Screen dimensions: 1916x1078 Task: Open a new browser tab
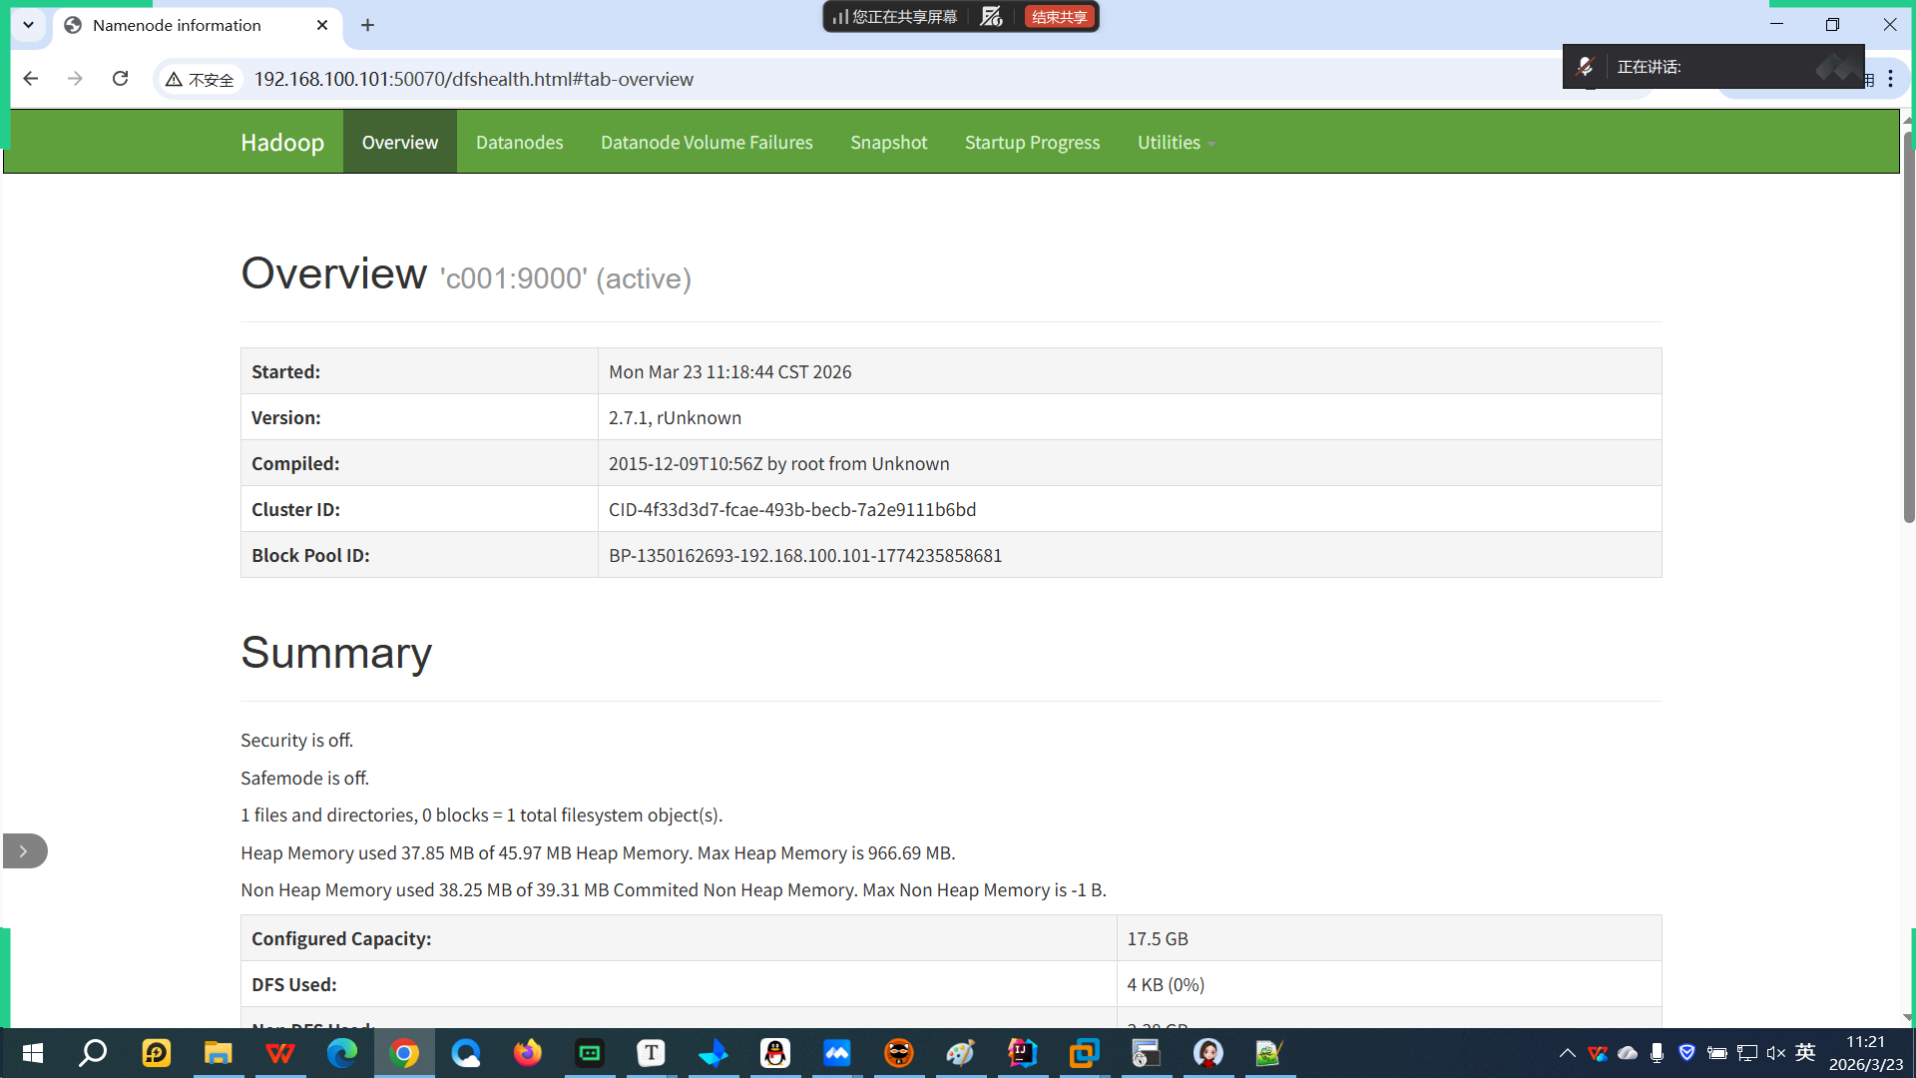(367, 25)
